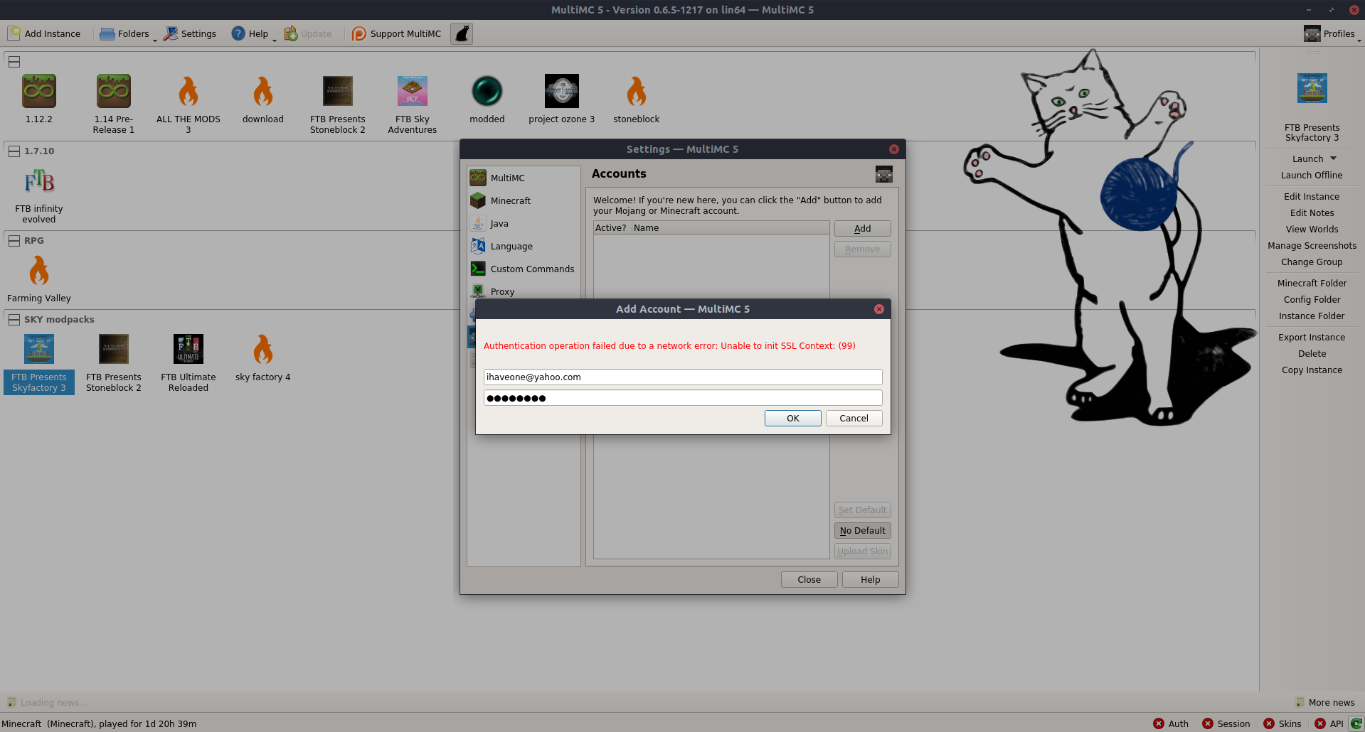Collapse the 1.7.10 instance group
This screenshot has width=1365, height=732.
point(14,151)
